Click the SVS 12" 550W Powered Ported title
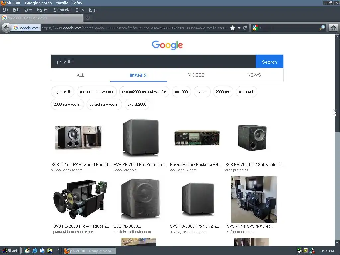The height and width of the screenshot is (255, 340). (x=81, y=165)
